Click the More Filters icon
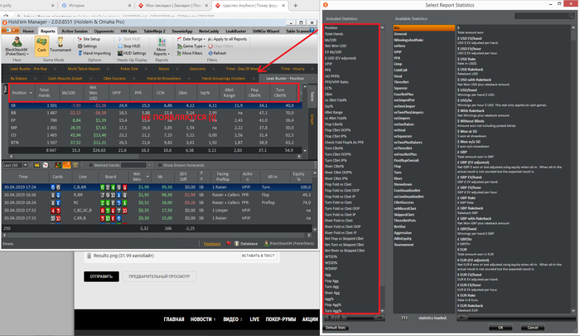 (x=179, y=53)
